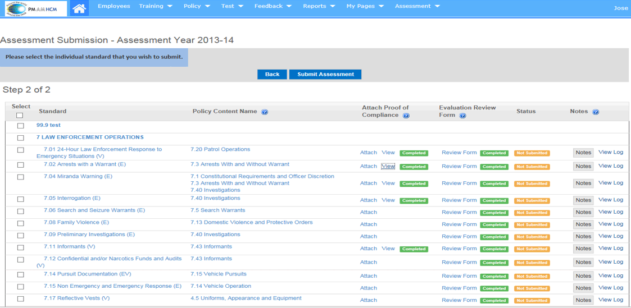Click the Submit Assessment button
The width and height of the screenshot is (631, 308).
[325, 74]
